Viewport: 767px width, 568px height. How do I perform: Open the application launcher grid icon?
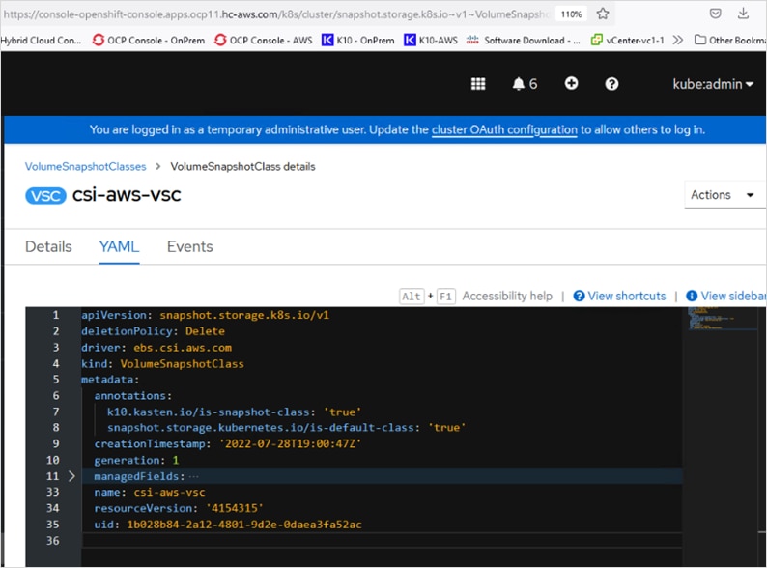[478, 84]
